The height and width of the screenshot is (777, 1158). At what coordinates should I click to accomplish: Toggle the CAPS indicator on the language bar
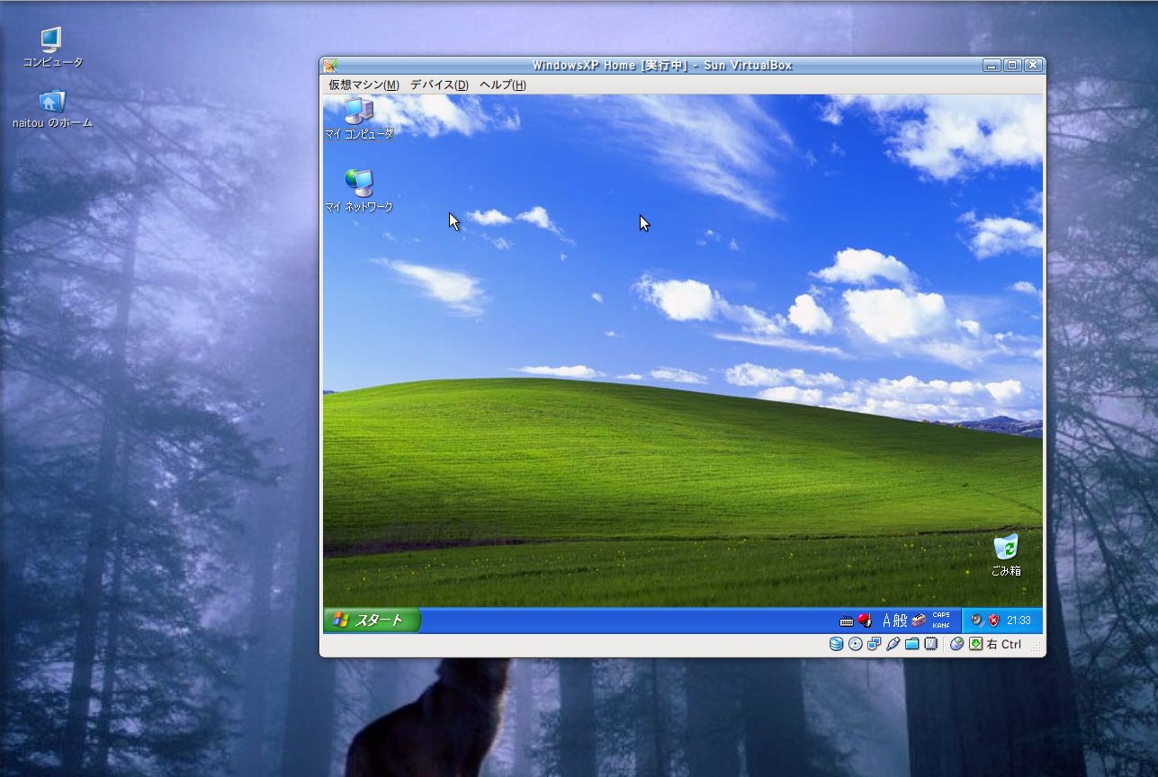[941, 615]
